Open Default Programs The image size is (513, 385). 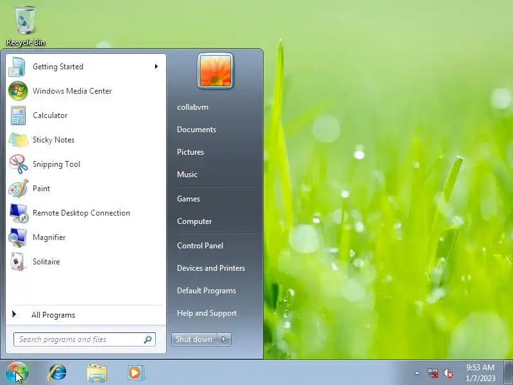[206, 291]
